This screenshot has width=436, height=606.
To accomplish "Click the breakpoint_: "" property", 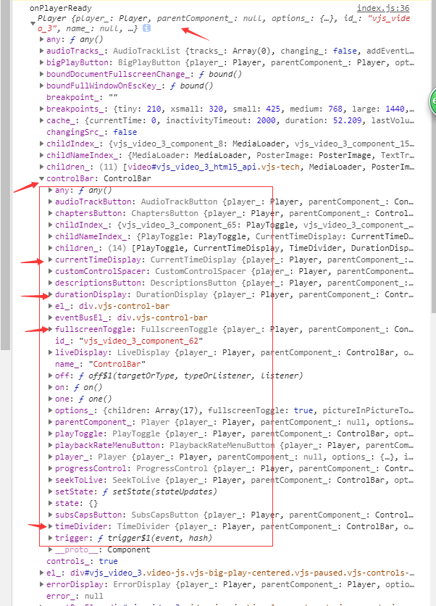I will coord(82,97).
